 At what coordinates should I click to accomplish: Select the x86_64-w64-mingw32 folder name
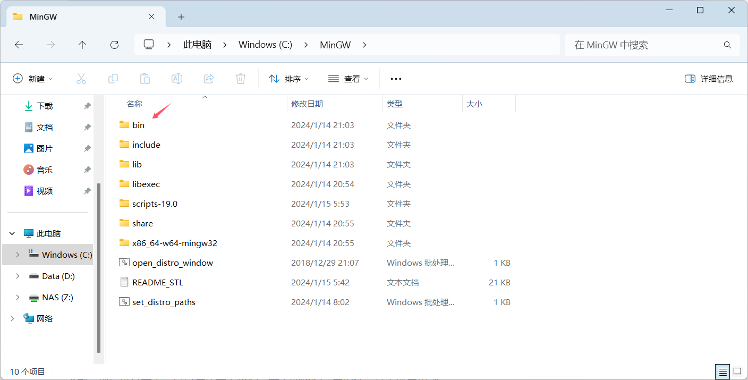[x=175, y=243]
